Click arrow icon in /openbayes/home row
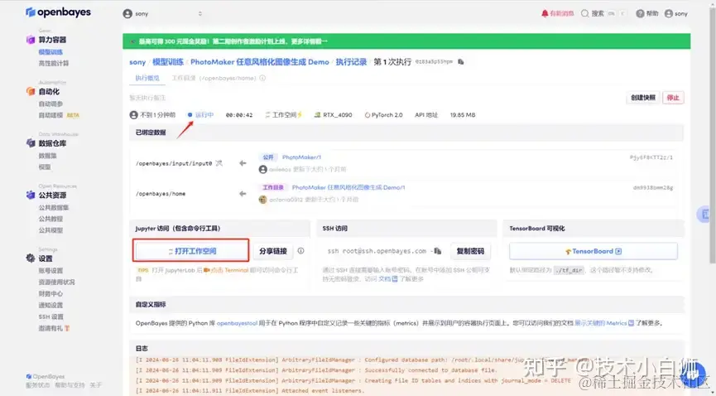 point(243,194)
